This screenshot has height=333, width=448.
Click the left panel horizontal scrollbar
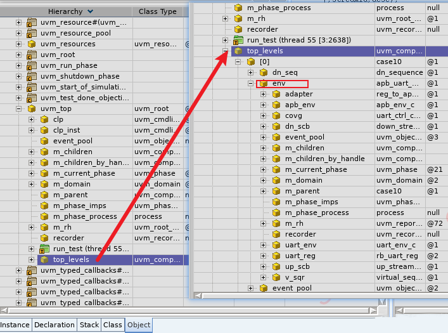point(95,310)
